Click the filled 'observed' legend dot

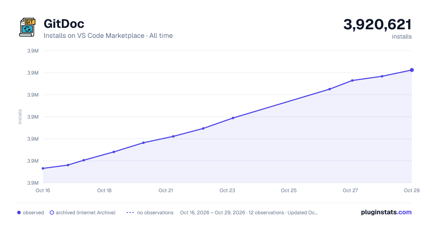click(x=19, y=212)
